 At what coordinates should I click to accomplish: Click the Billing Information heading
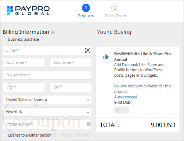[x=26, y=32]
